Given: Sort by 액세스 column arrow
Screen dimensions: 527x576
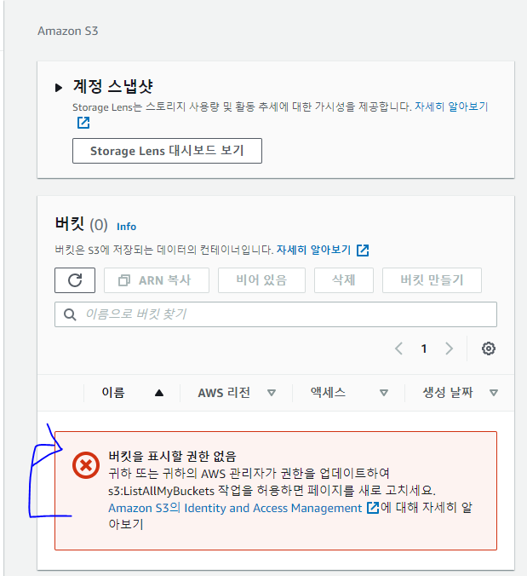Looking at the screenshot, I should click(384, 393).
